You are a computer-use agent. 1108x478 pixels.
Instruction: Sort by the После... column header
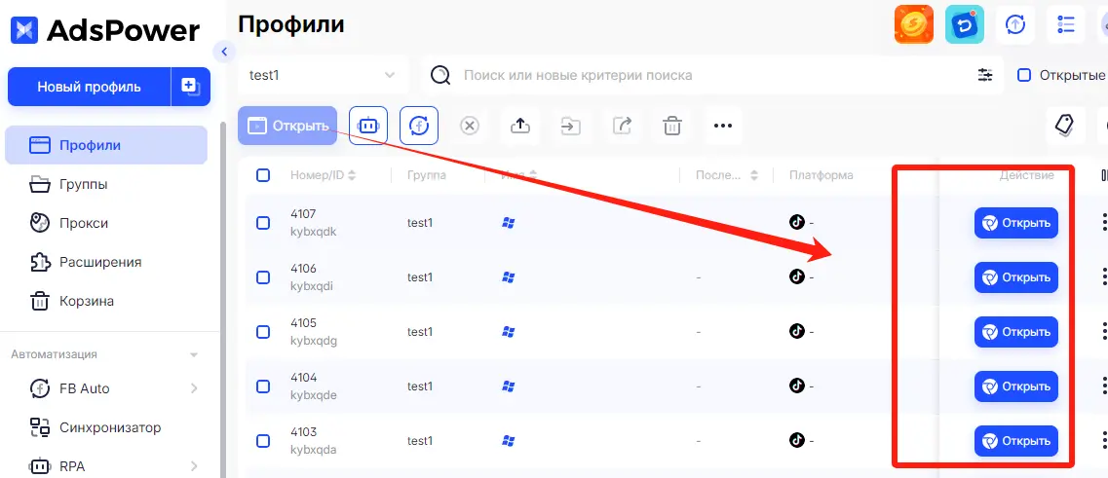(726, 175)
